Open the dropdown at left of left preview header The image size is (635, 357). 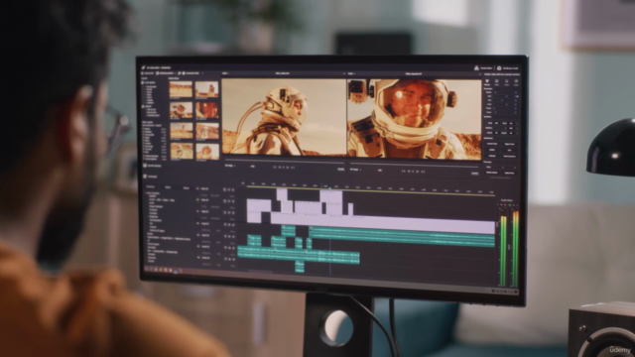(x=225, y=73)
